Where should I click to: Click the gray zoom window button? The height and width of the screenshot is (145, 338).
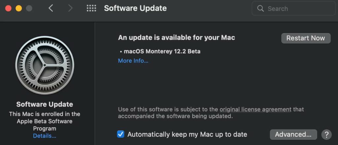click(29, 9)
